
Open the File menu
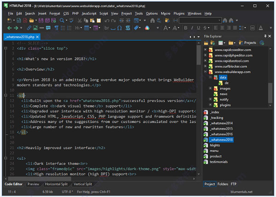tap(11, 13)
